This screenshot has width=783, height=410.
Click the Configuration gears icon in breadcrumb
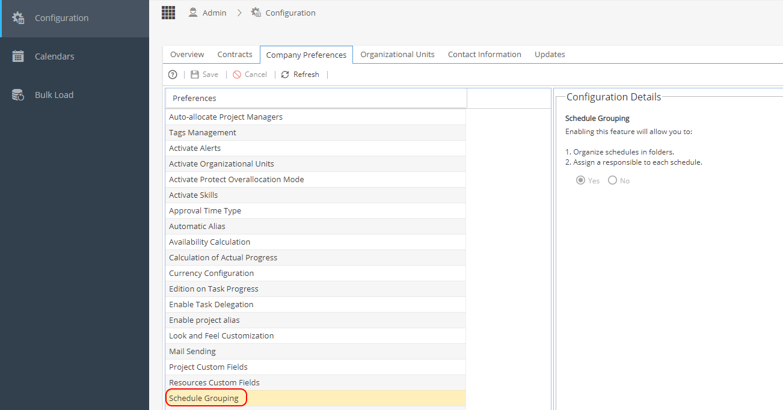pos(256,13)
